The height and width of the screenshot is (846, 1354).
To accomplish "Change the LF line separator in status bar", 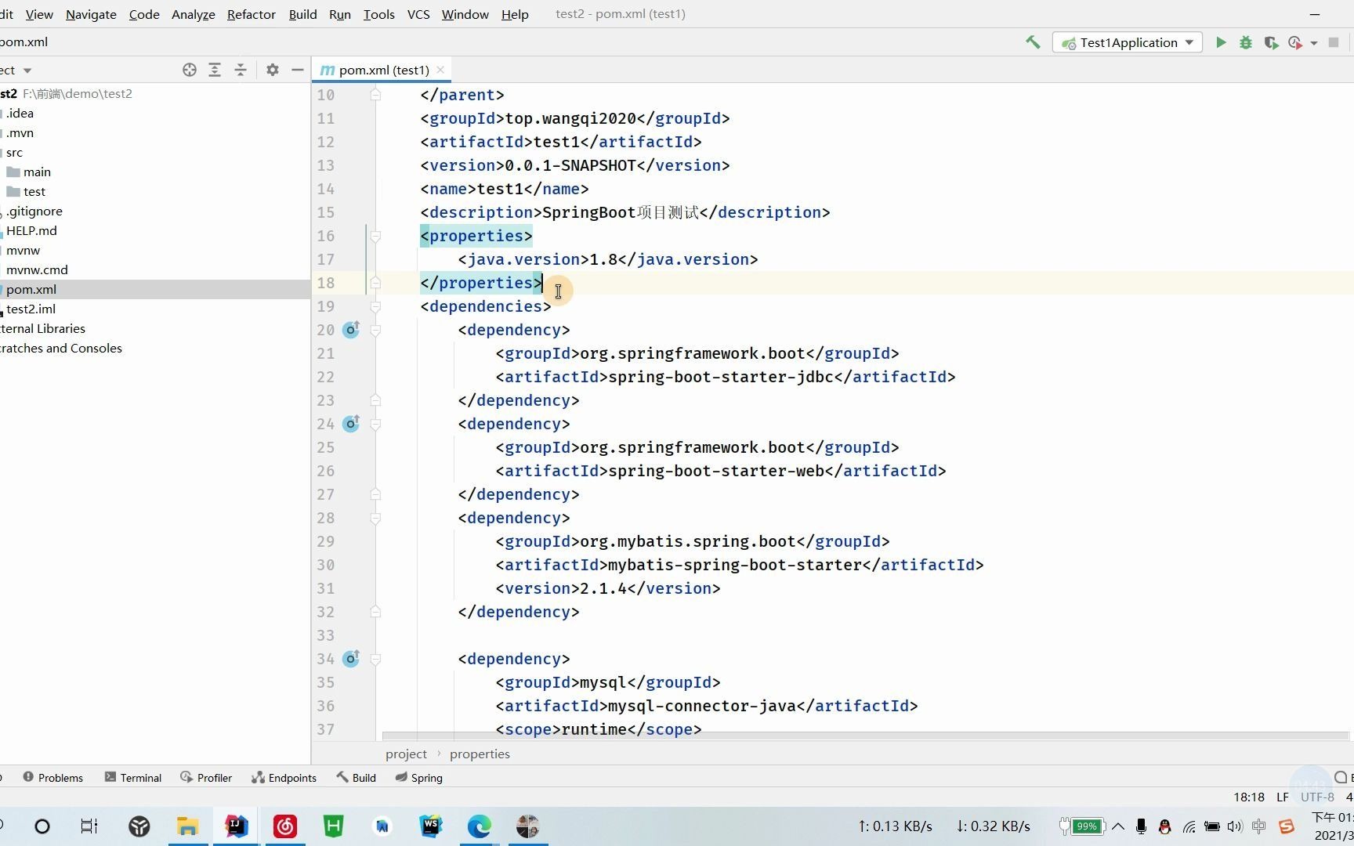I will pyautogui.click(x=1283, y=797).
